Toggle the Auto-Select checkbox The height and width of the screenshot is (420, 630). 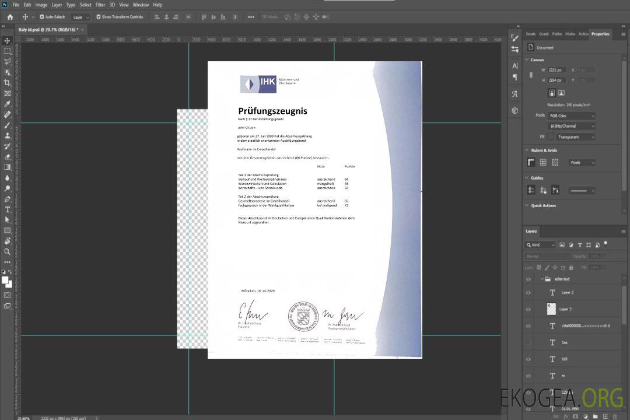(42, 17)
